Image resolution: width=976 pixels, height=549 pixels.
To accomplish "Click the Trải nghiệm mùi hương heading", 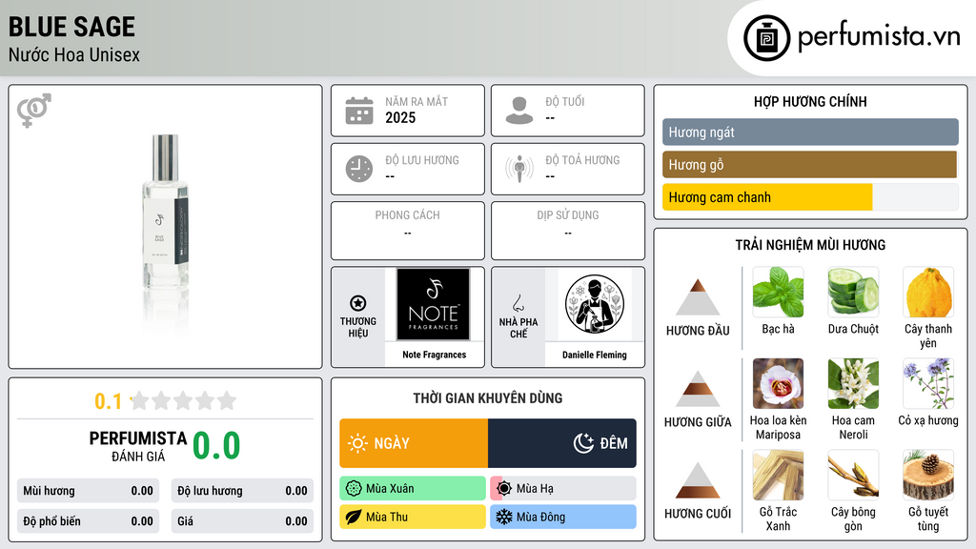I will coord(810,245).
